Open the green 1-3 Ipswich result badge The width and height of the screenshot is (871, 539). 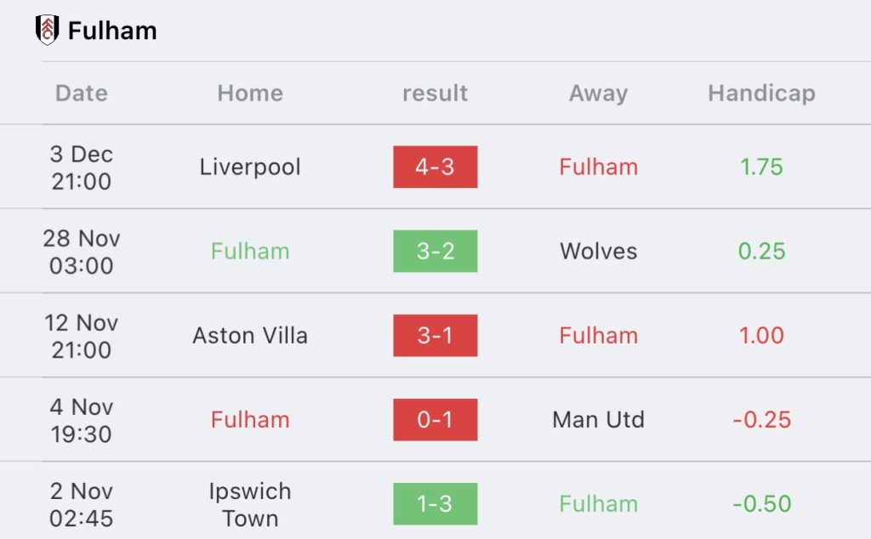pos(435,504)
